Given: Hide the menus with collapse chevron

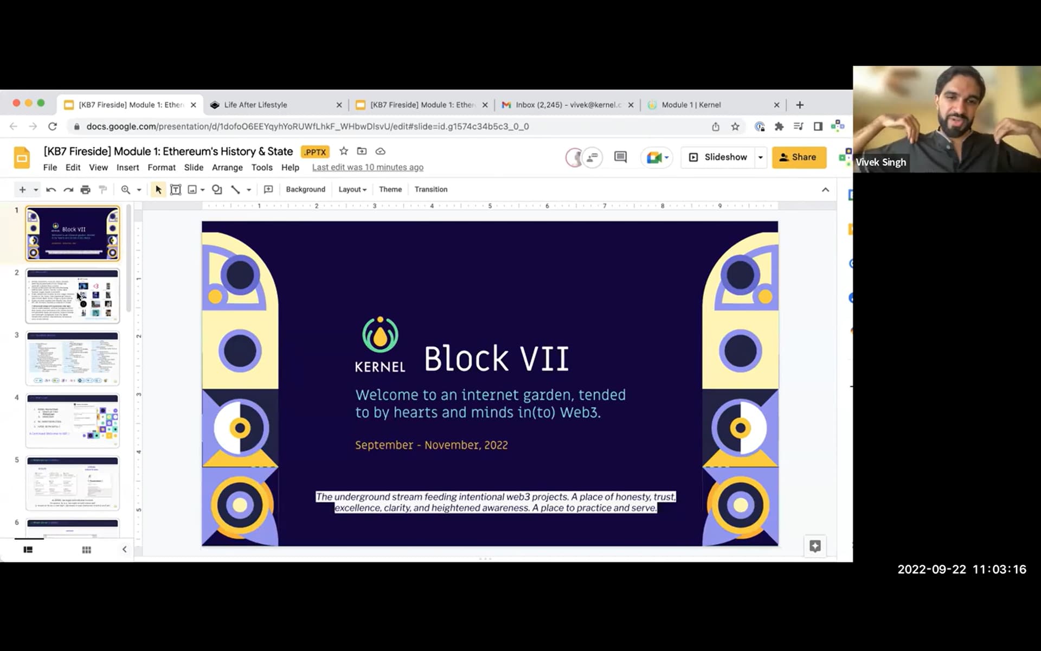Looking at the screenshot, I should [x=825, y=189].
